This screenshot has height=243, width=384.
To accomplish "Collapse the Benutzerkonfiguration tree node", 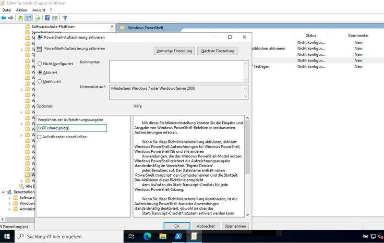I will pyautogui.click(x=3, y=192).
